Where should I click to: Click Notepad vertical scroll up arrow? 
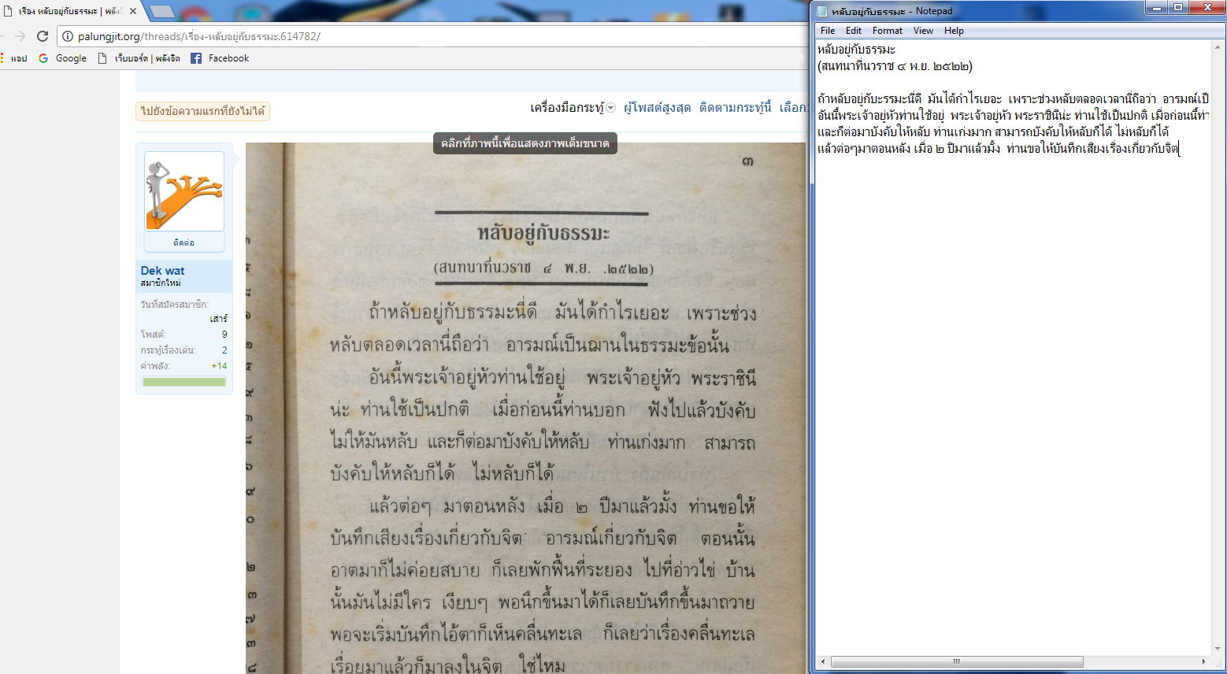(x=1218, y=47)
